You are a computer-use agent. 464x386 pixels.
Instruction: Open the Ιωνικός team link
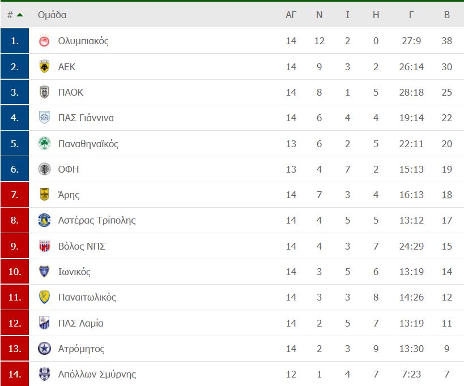tap(74, 272)
